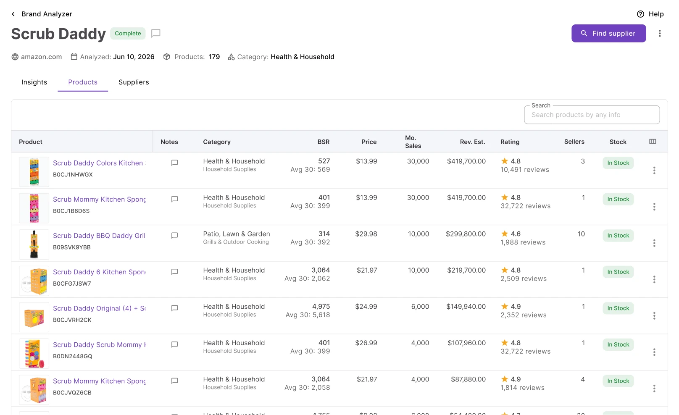Click In Stock badge for BBQ Daddy row
679x415 pixels.
click(618, 236)
